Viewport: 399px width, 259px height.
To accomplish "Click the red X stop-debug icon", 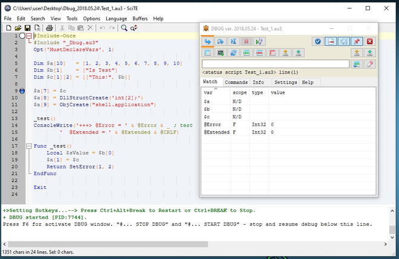I will [370, 41].
